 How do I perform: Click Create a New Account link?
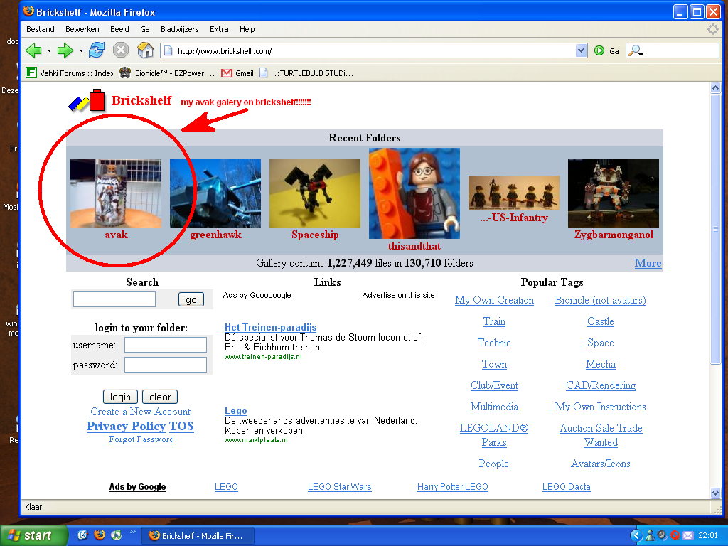(x=140, y=412)
